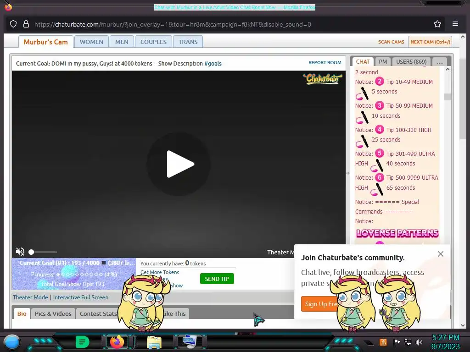Click the page scrollbar up arrow
Image resolution: width=470 pixels, height=352 pixels.
(463, 37)
